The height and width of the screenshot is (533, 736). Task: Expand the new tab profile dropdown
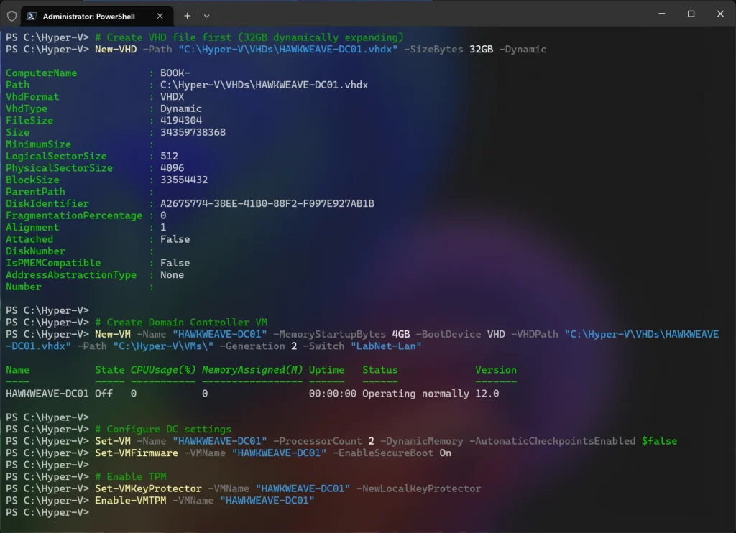pos(207,15)
